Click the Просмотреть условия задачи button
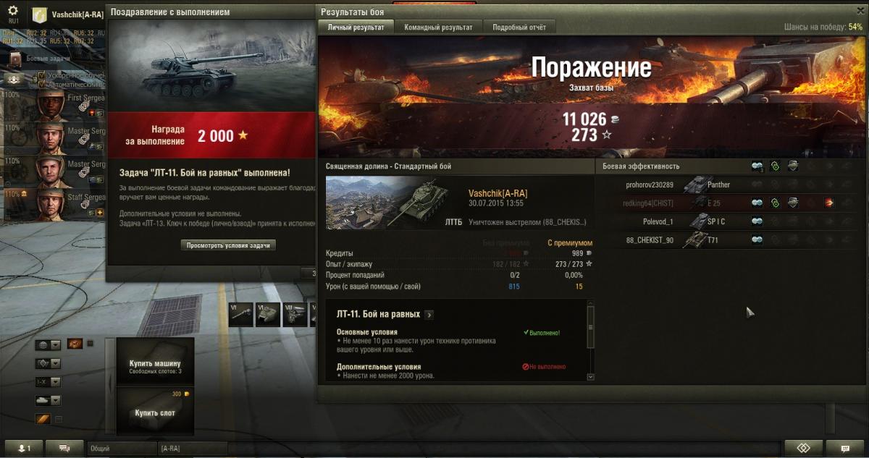Image resolution: width=869 pixels, height=458 pixels. click(228, 245)
